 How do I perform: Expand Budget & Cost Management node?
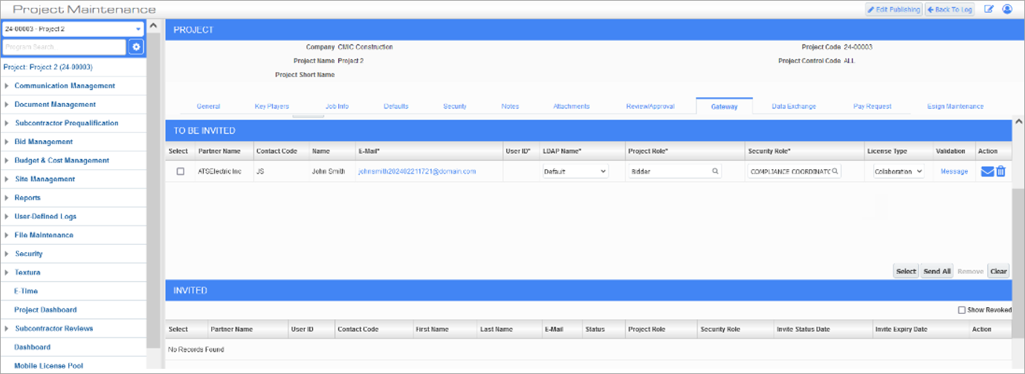pos(7,160)
